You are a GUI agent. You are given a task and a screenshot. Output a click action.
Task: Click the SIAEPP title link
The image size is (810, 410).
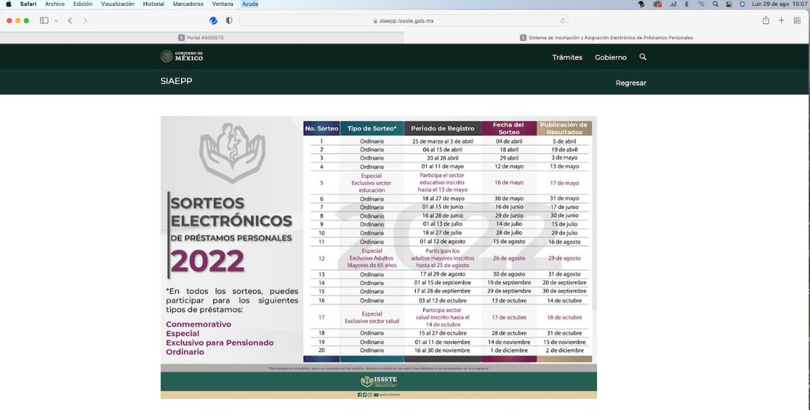point(176,82)
